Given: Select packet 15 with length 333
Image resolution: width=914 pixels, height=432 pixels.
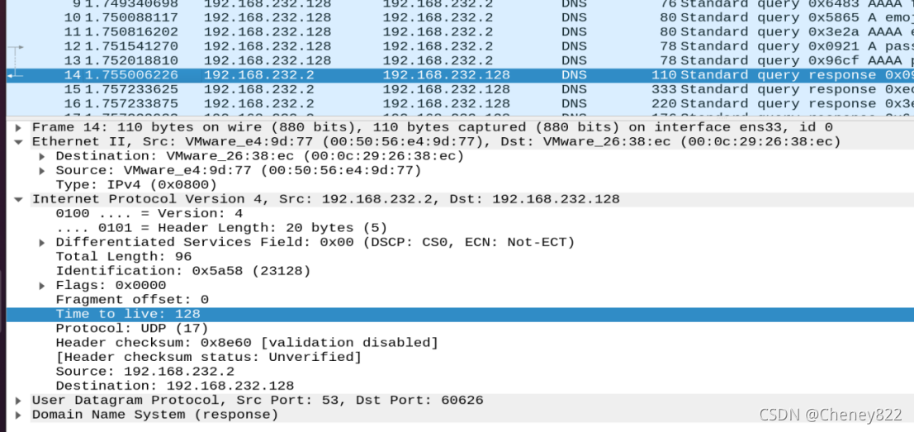Looking at the screenshot, I should [460, 89].
